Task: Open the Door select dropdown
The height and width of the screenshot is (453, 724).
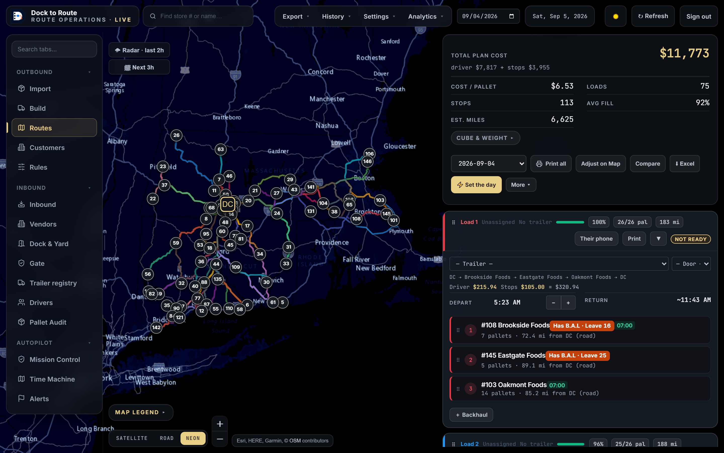Action: (x=691, y=264)
